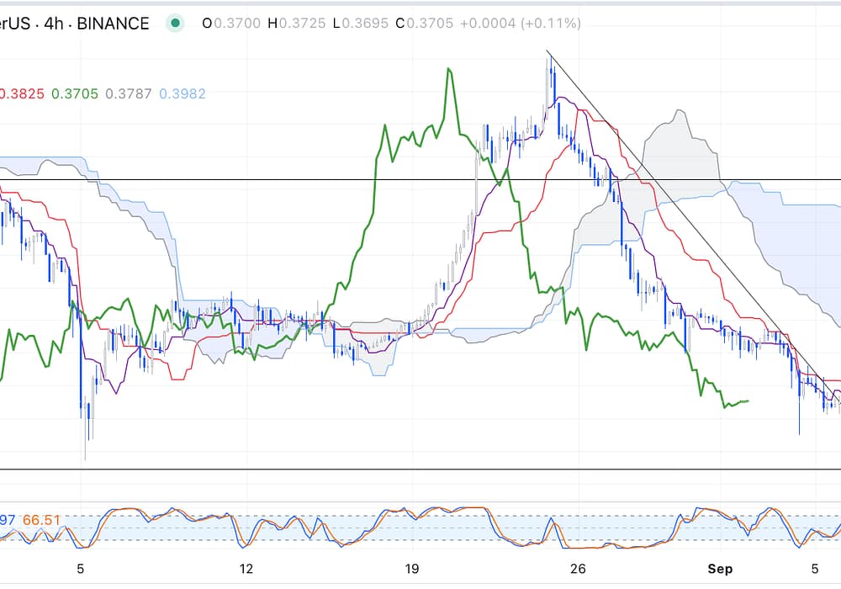841x589 pixels.
Task: Click the green market status dot
Action: pos(175,24)
